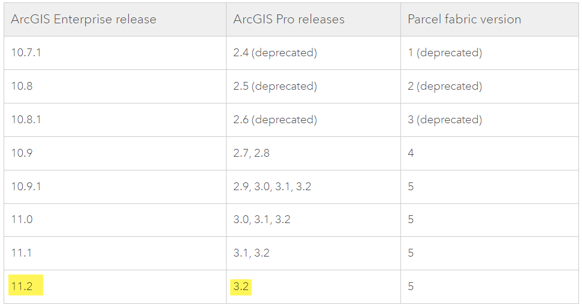Select the 1 (deprecated) parcel fabric cell
The width and height of the screenshot is (582, 308).
click(445, 53)
